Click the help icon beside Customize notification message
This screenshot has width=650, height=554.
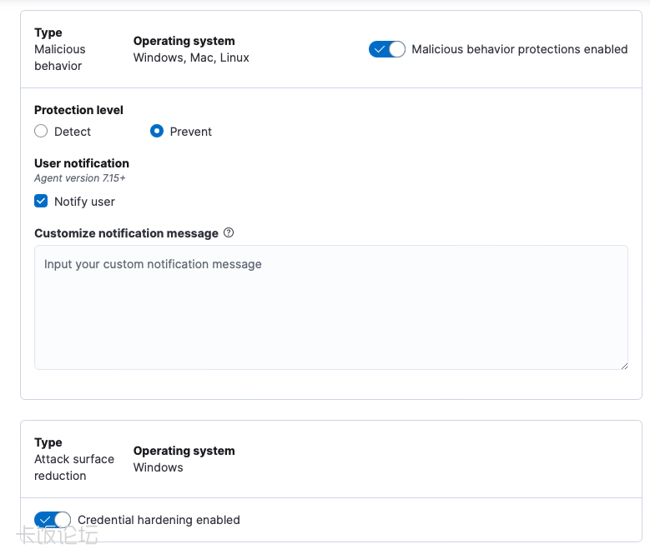229,233
